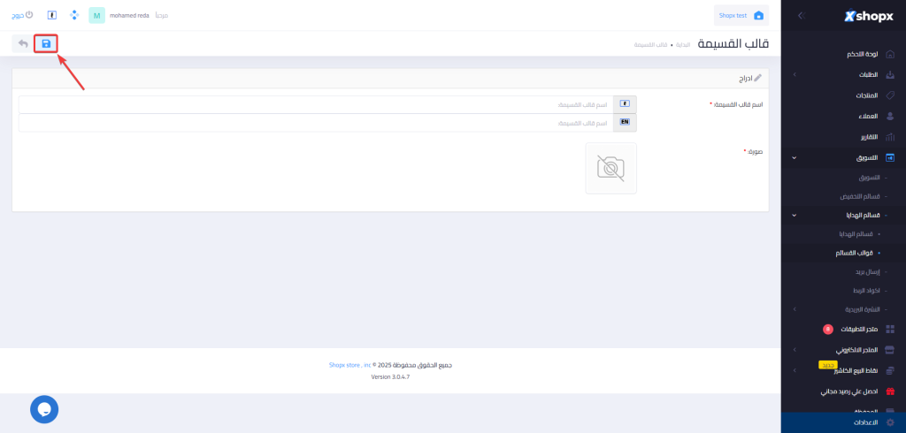The width and height of the screenshot is (906, 433).
Task: Click the back arrow icon beside save
Action: (x=23, y=43)
